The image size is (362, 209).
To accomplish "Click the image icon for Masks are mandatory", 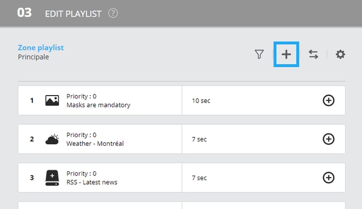I will coord(52,100).
